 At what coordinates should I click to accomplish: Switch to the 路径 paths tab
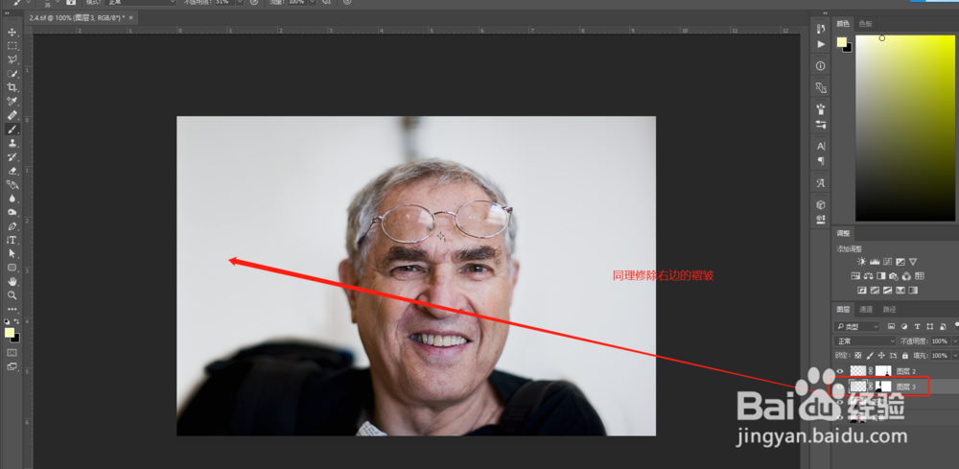click(x=890, y=310)
